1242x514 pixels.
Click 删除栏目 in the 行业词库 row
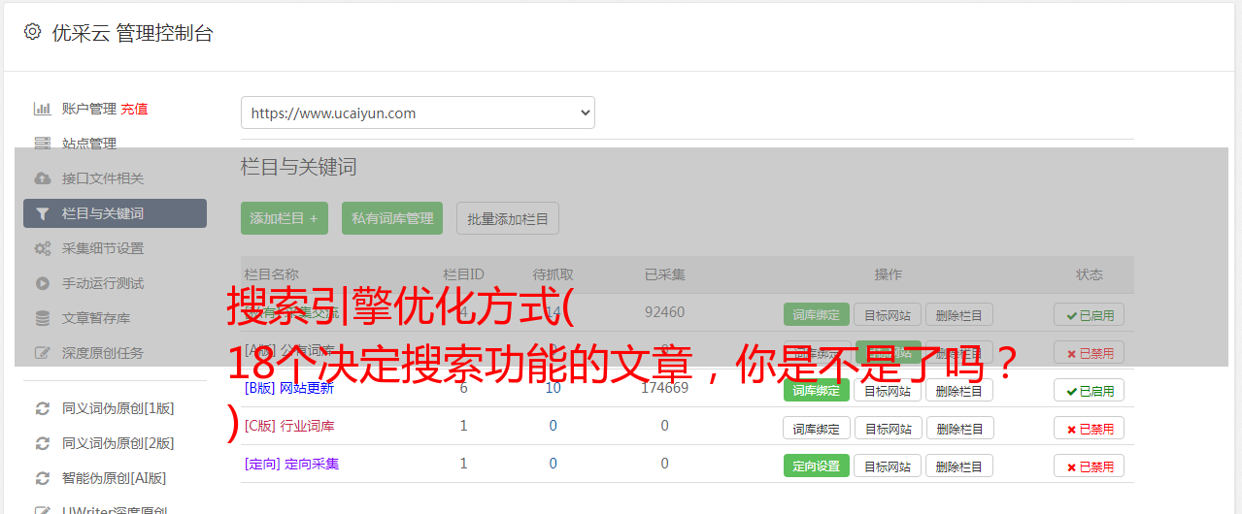pyautogui.click(x=958, y=429)
